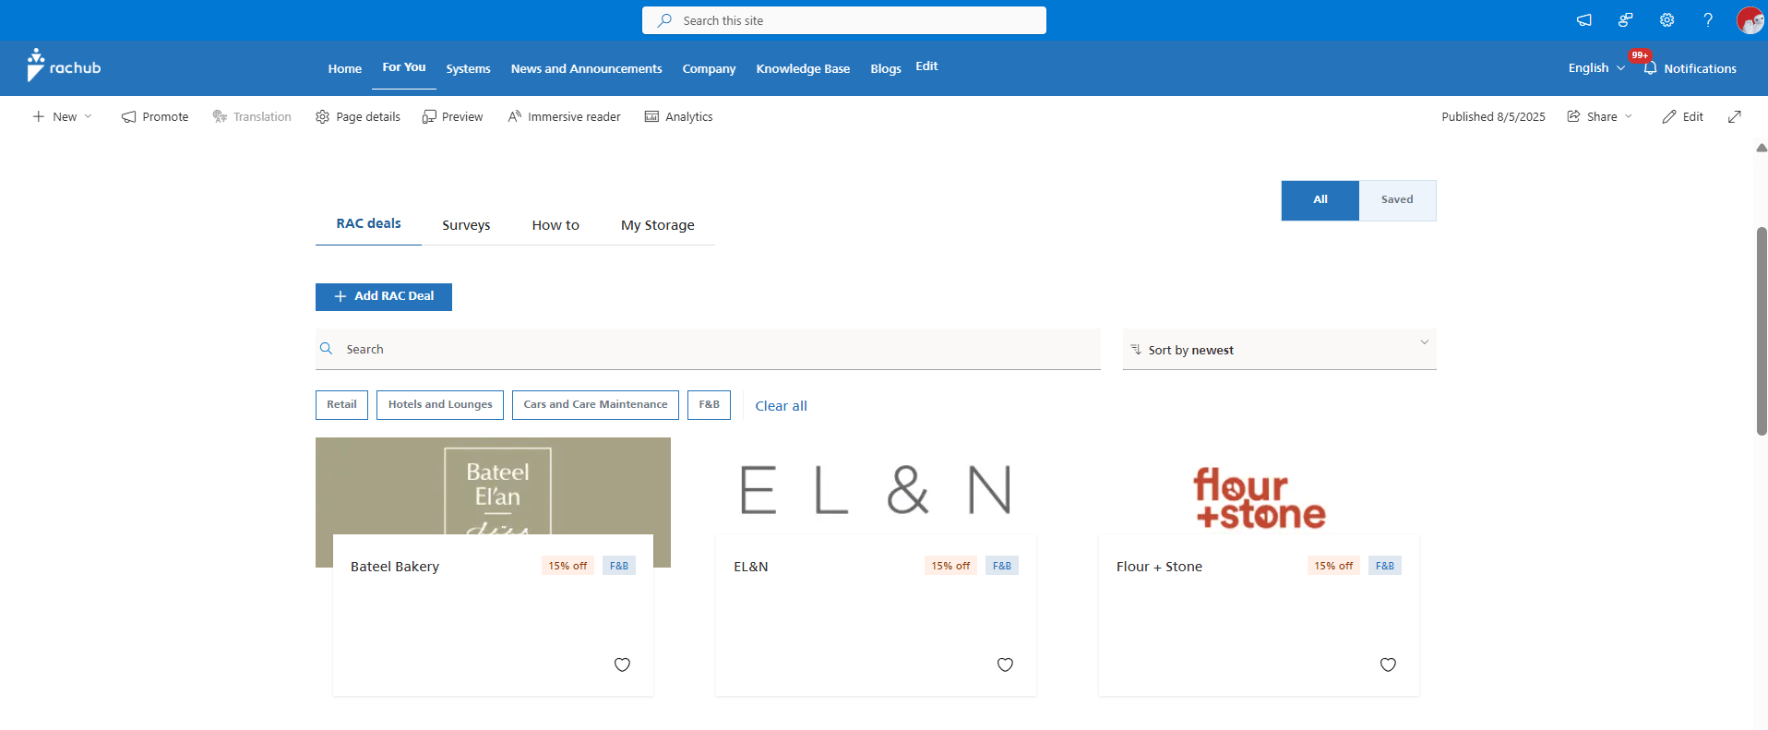The image size is (1768, 730).
Task: Click the Edit link in navigation bar
Action: click(x=926, y=66)
